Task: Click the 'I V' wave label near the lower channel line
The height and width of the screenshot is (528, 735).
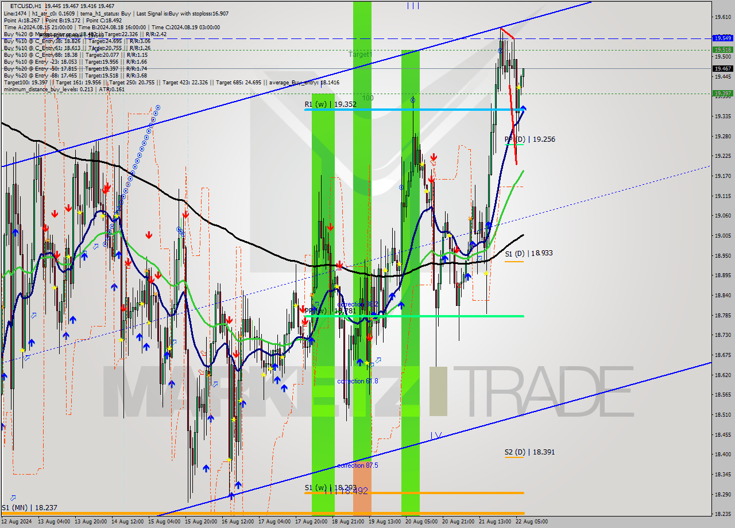Action: click(436, 436)
